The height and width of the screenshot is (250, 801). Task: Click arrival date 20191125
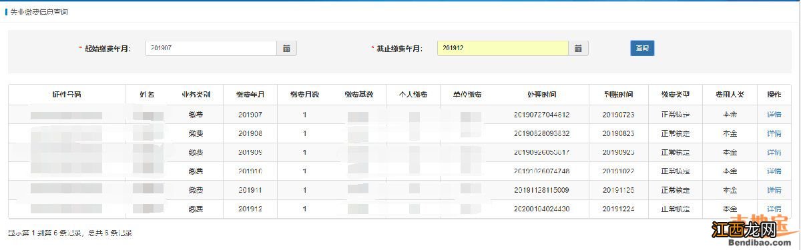click(x=618, y=190)
